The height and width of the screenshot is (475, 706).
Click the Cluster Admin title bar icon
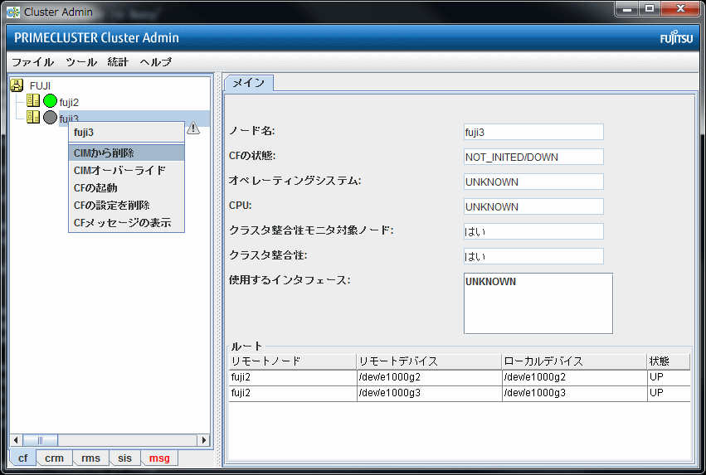point(13,12)
